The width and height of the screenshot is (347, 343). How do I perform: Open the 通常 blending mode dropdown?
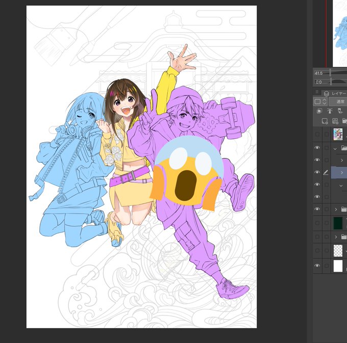coord(338,101)
